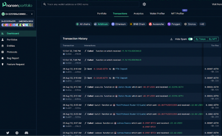Filter by Cronos chain
The width and height of the screenshot is (222, 136).
[x=190, y=24]
